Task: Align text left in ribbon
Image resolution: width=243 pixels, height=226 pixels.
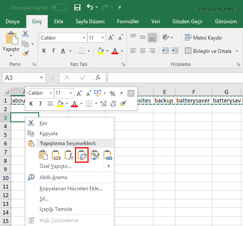Action: pyautogui.click(x=133, y=51)
